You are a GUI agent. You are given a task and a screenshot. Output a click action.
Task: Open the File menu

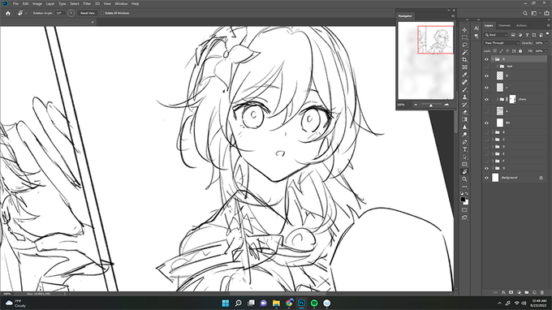15,3
